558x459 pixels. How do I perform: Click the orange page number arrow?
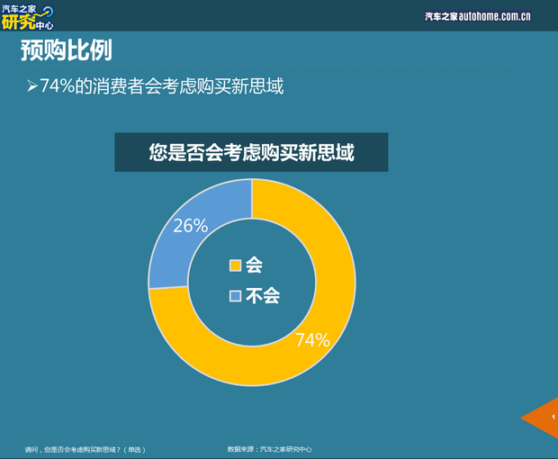pyautogui.click(x=542, y=418)
